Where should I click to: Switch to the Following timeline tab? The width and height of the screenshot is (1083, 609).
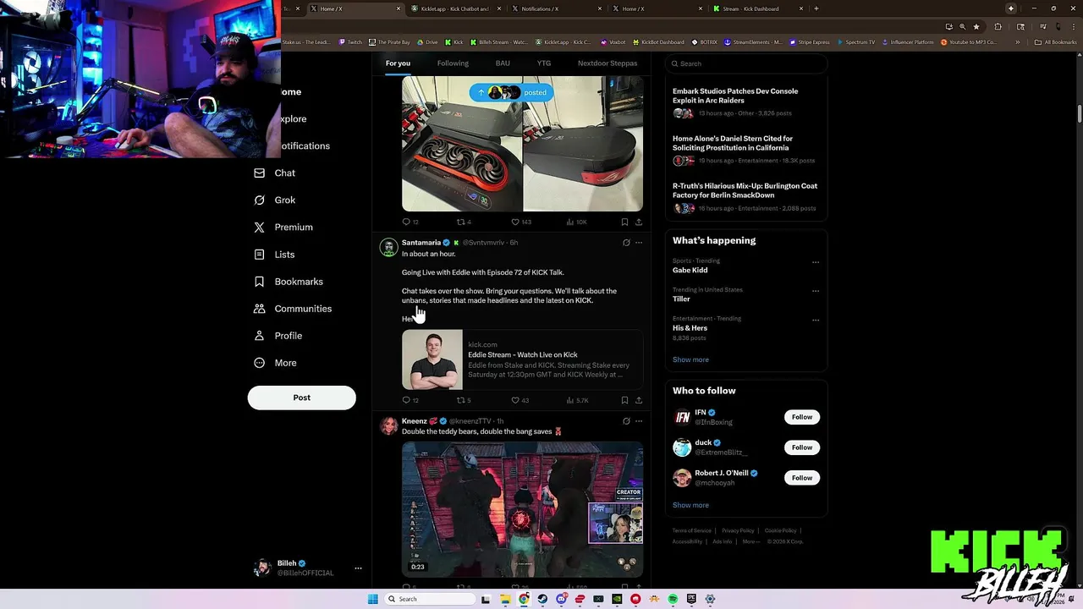(x=453, y=63)
